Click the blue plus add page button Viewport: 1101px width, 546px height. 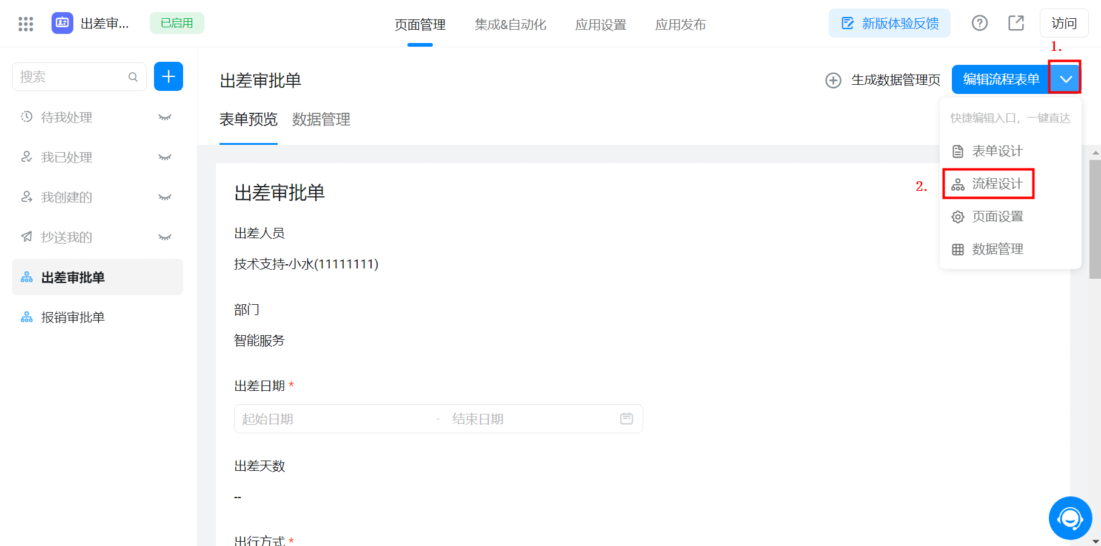point(169,76)
